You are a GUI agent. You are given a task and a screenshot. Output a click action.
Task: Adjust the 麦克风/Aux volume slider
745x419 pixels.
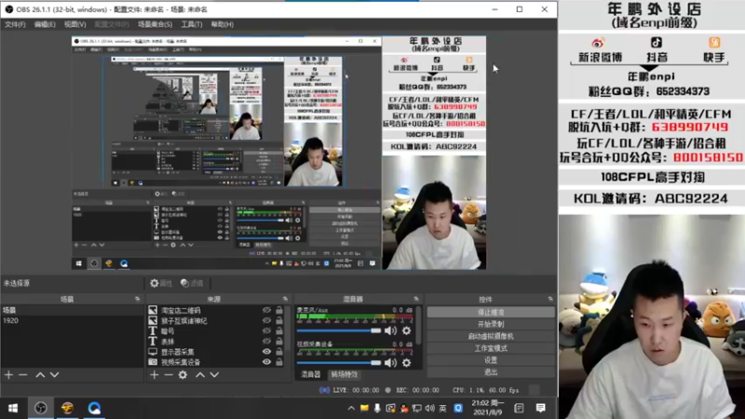[x=339, y=331]
